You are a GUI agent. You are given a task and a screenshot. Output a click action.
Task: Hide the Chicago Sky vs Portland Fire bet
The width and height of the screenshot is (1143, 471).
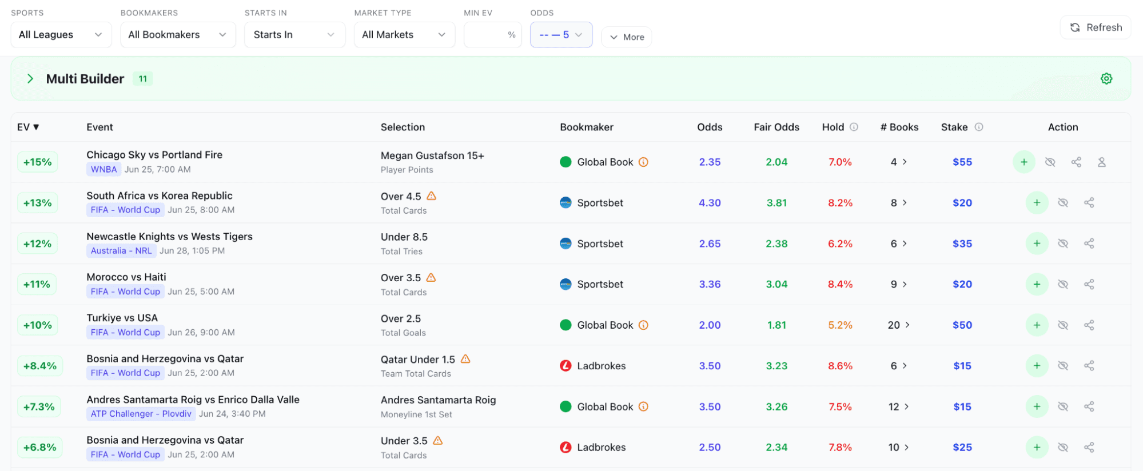pyautogui.click(x=1050, y=162)
